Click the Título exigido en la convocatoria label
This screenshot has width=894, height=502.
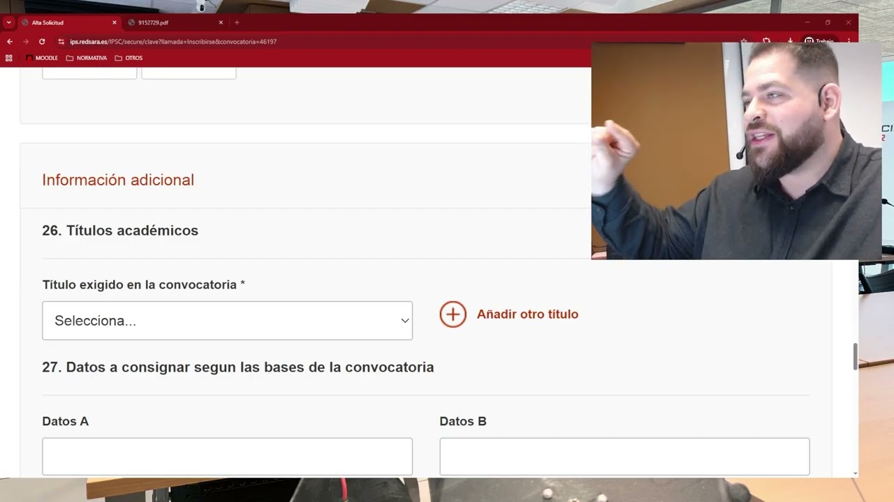click(x=143, y=284)
